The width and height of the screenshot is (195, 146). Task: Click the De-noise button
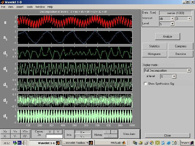181,54
